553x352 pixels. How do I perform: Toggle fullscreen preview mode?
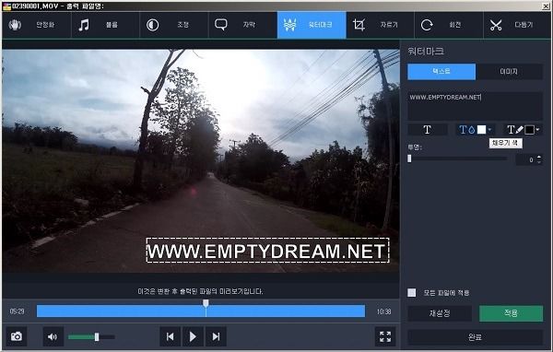click(385, 337)
